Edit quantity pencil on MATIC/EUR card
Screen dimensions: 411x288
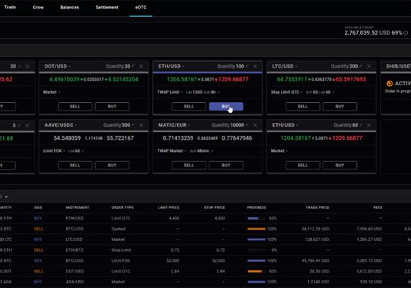[x=247, y=125]
